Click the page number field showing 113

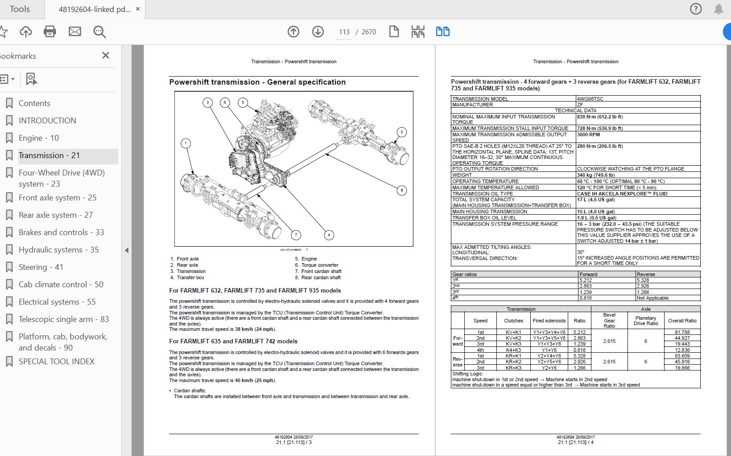coord(344,32)
